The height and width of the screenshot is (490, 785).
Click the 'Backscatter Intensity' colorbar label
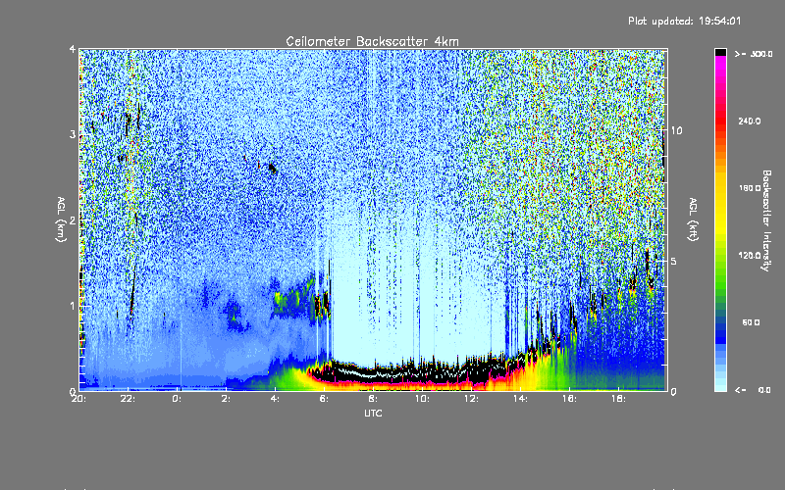(766, 220)
